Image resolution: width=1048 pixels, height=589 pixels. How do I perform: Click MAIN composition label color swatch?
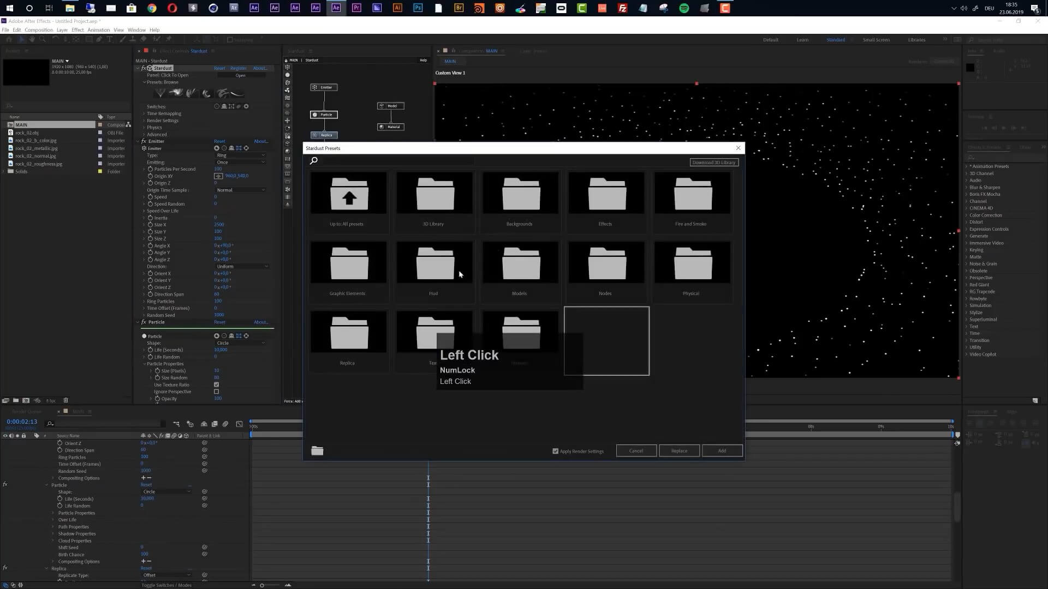[x=100, y=125]
